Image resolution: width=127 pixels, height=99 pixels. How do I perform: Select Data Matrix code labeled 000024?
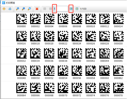coord(77,36)
